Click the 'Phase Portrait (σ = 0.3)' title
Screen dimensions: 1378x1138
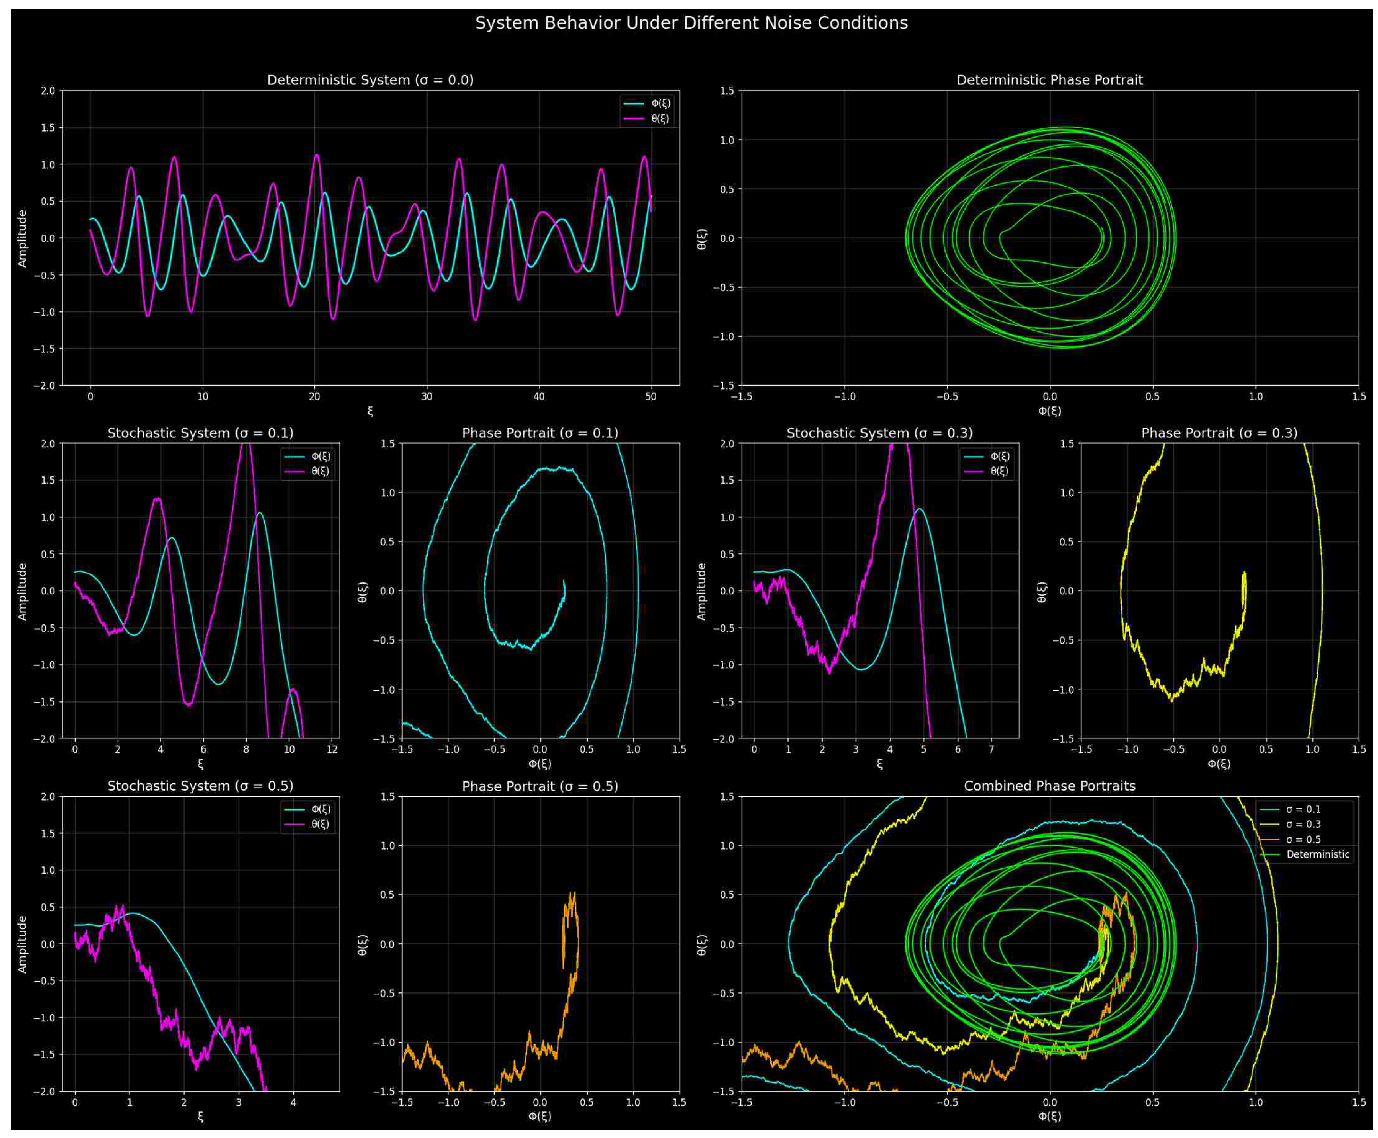(x=1218, y=433)
